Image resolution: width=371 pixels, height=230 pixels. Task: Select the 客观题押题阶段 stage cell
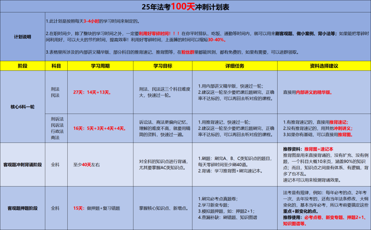[x=22, y=208]
